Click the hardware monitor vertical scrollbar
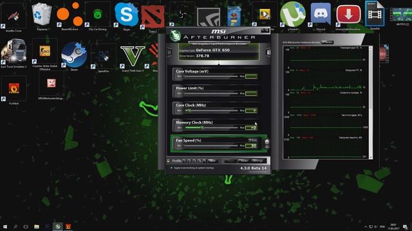The image size is (412, 231). click(371, 103)
